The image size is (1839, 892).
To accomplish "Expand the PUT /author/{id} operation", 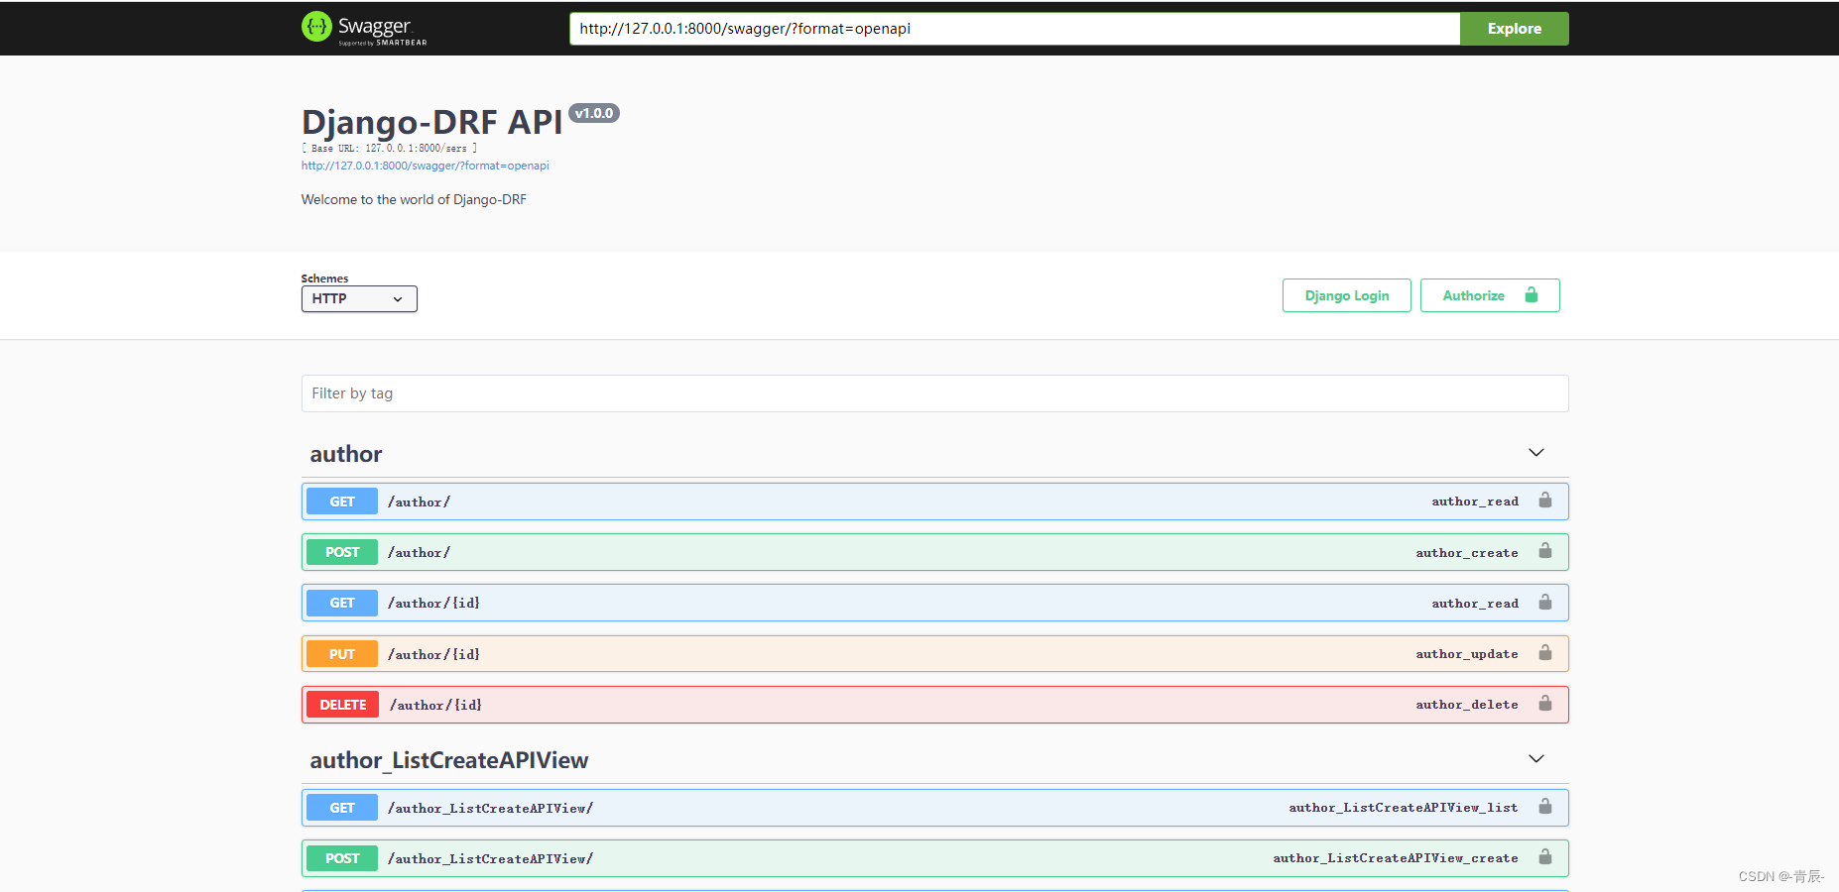I will pyautogui.click(x=934, y=654).
